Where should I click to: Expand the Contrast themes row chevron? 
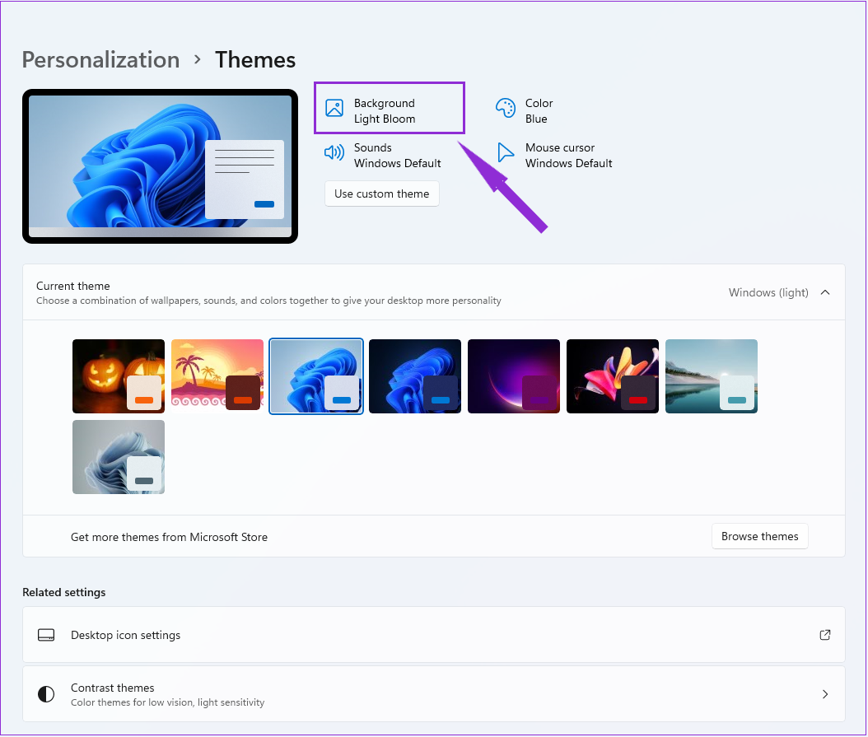coord(825,694)
